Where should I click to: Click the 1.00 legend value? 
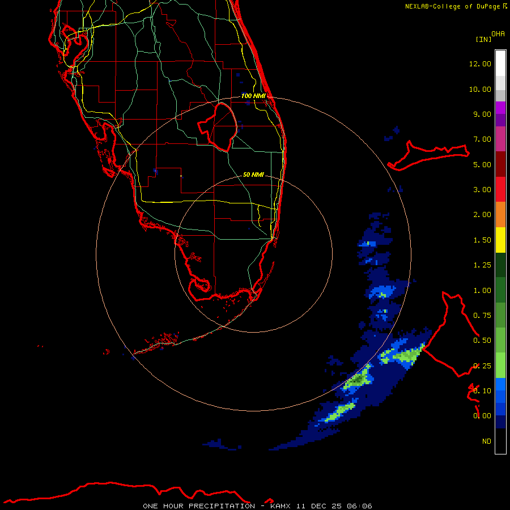(482, 291)
